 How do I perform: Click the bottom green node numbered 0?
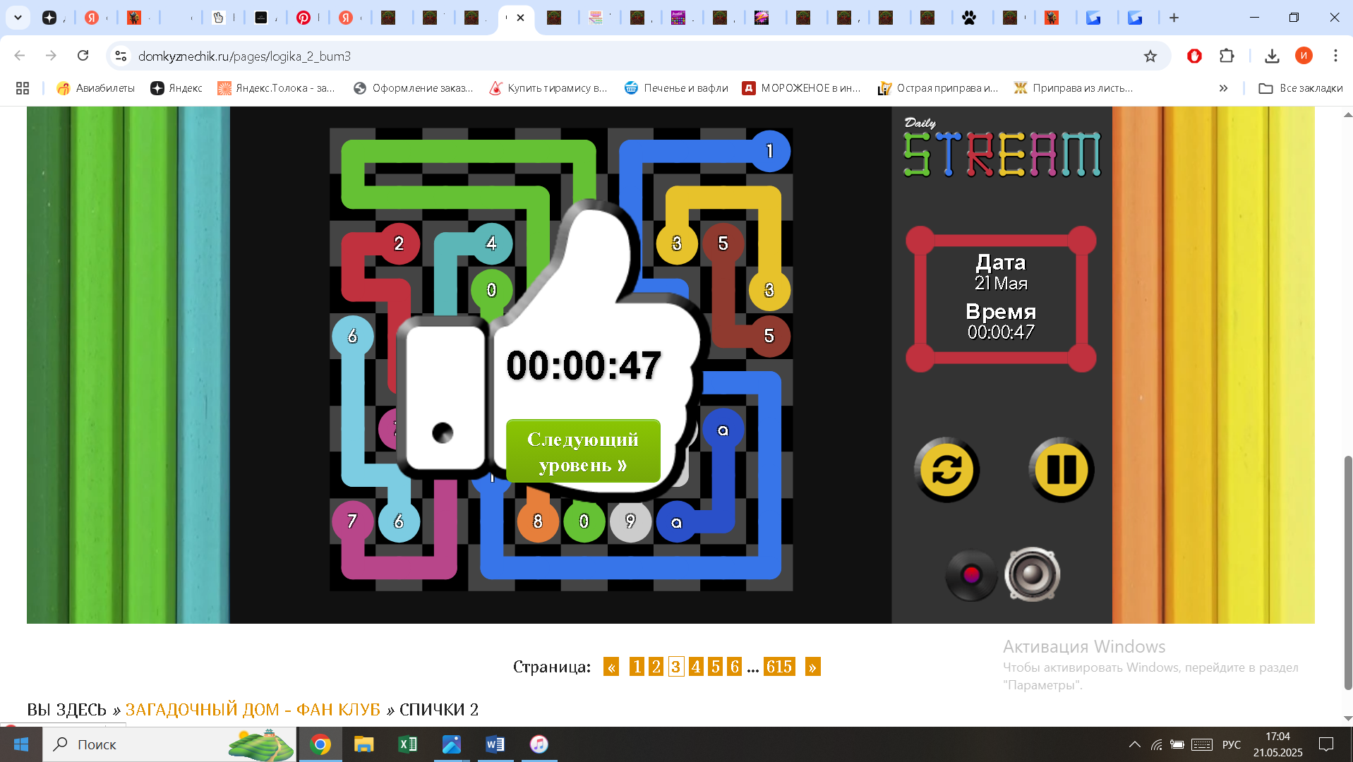(x=584, y=521)
